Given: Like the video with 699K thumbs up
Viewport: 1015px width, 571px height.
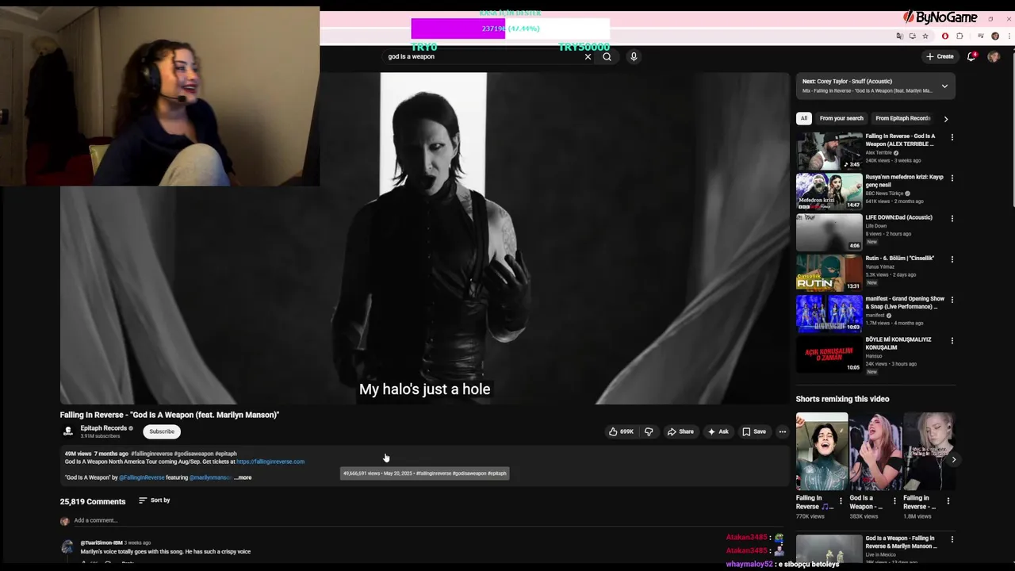Looking at the screenshot, I should tap(621, 431).
